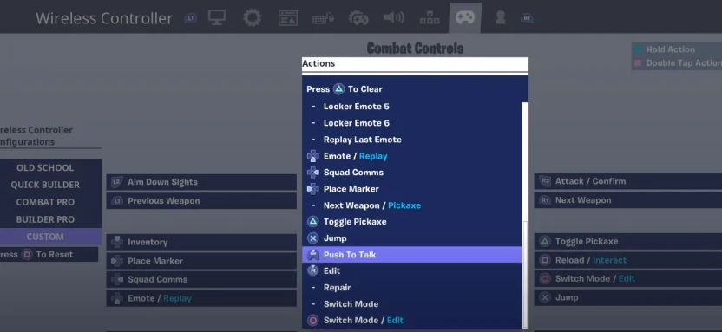
Task: Open the Game settings gear tab
Action: (253, 18)
